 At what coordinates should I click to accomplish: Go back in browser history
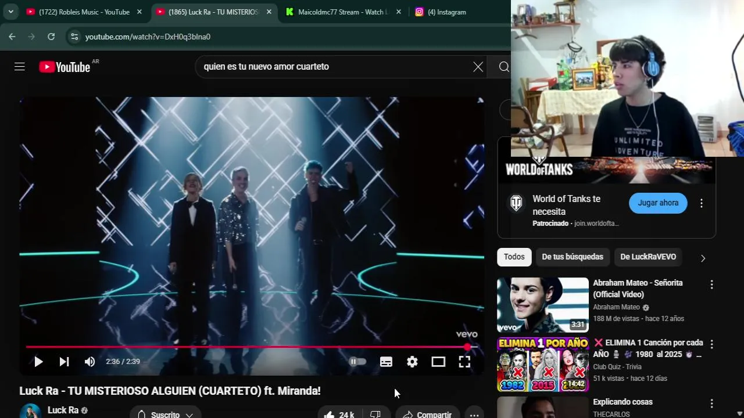(12, 37)
